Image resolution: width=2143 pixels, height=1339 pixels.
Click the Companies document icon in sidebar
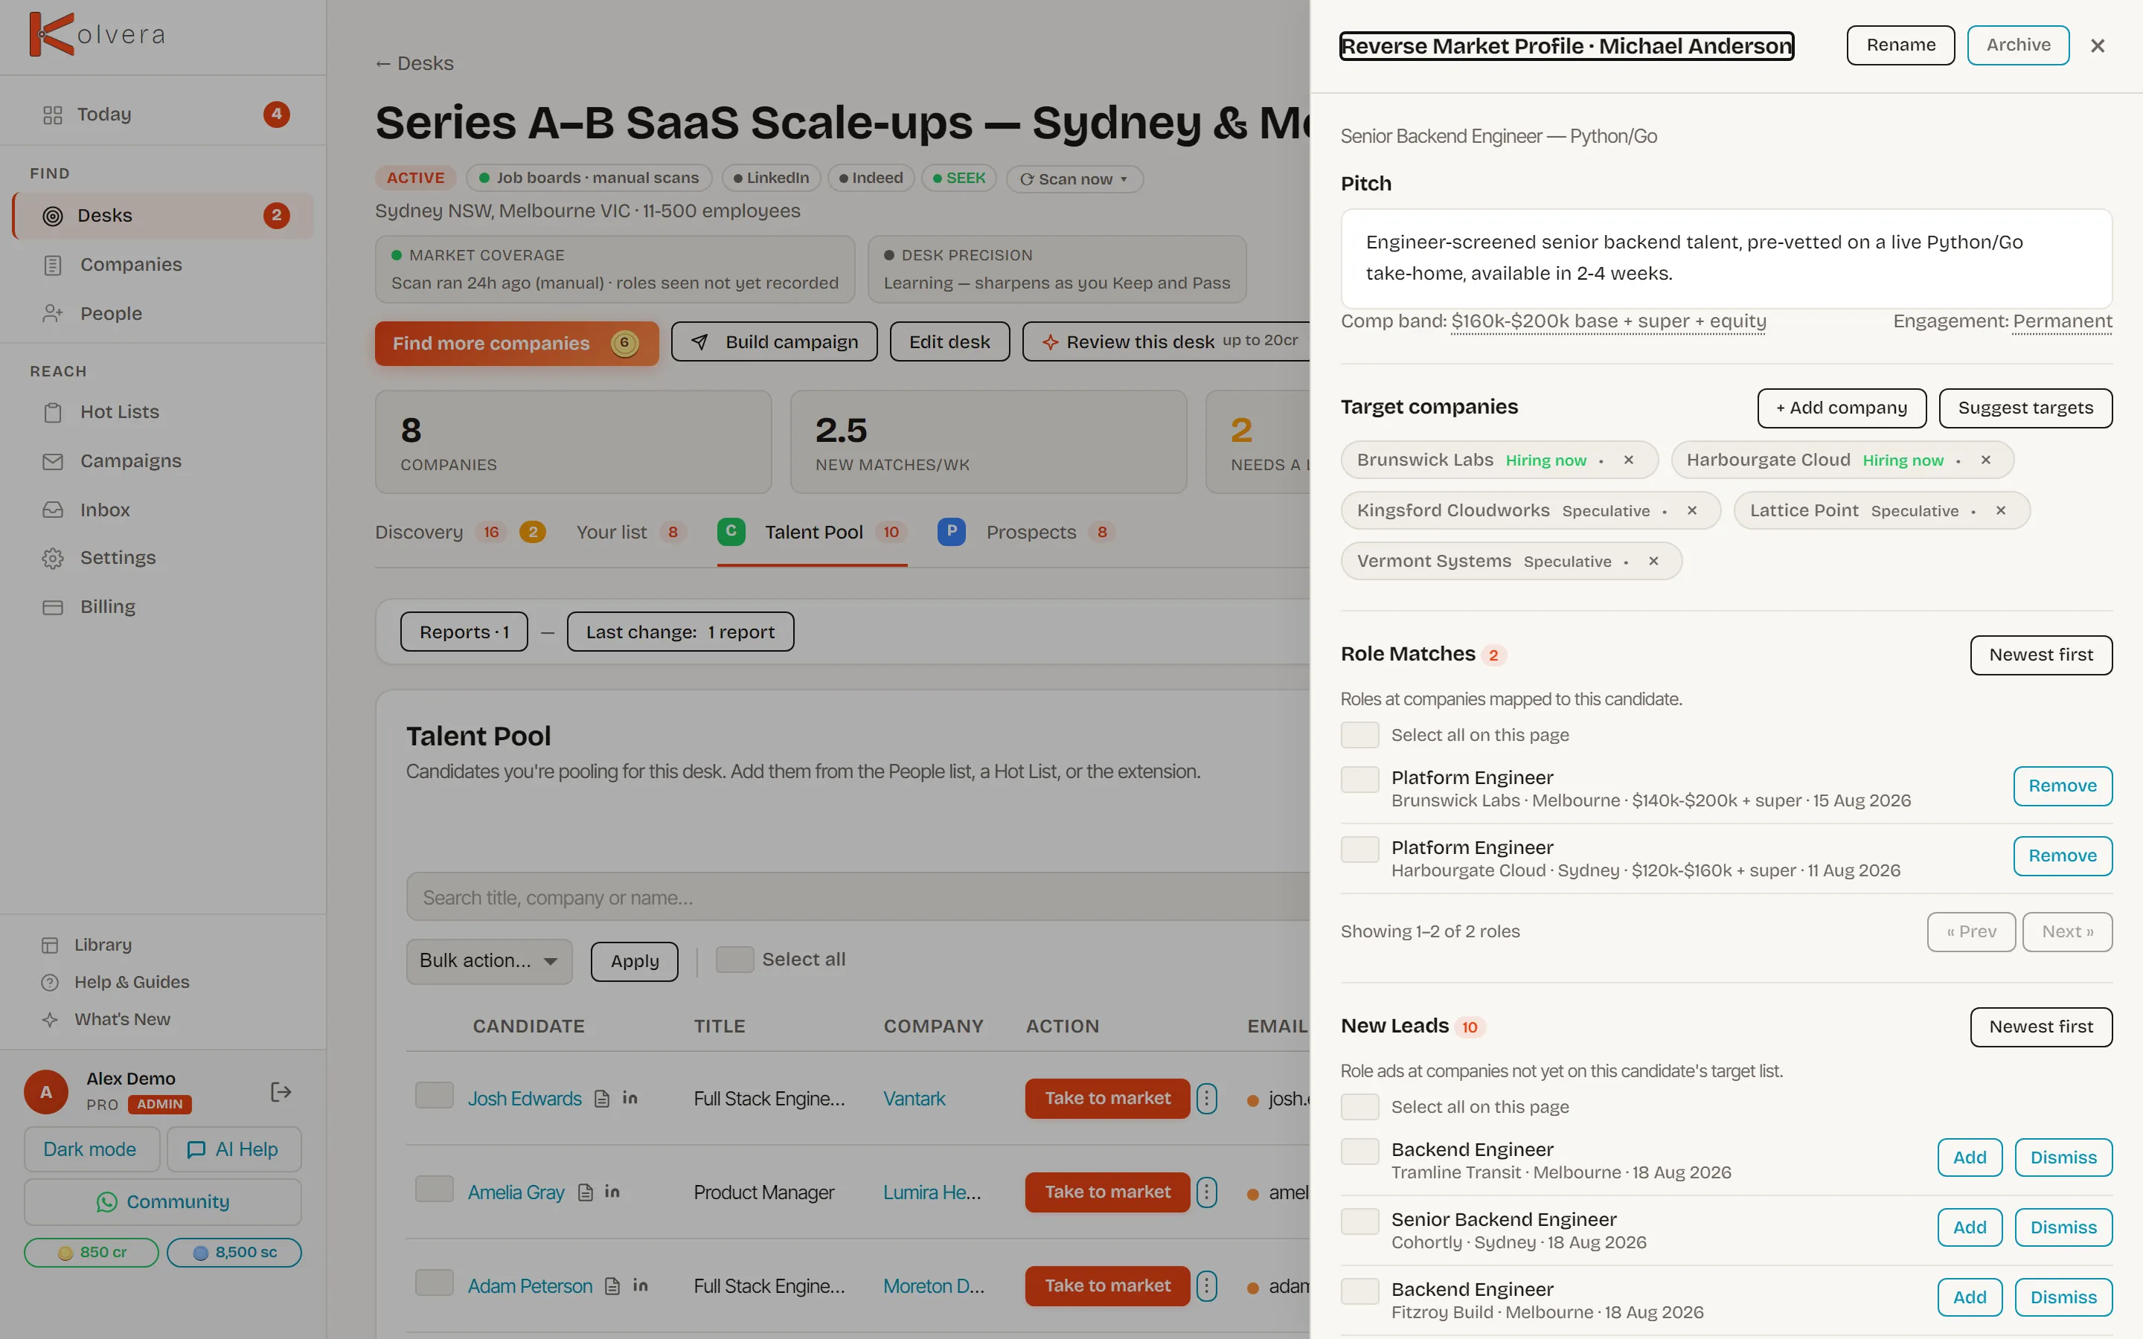pos(52,265)
